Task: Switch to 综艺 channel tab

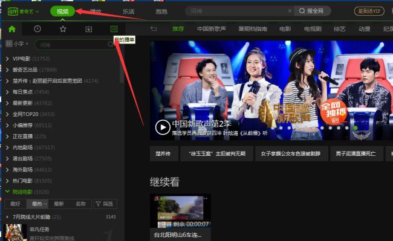Action: point(340,29)
